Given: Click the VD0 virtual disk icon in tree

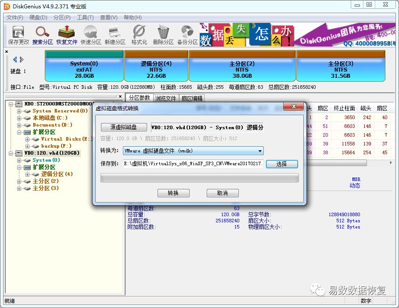Looking at the screenshot, I should click(x=19, y=153).
